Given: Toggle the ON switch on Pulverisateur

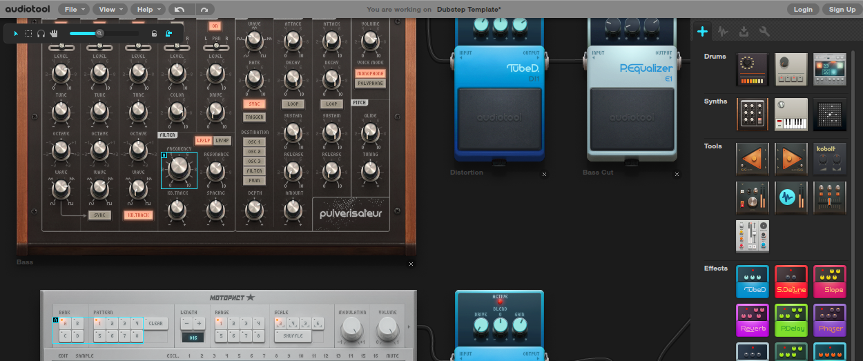Looking at the screenshot, I should click(214, 26).
